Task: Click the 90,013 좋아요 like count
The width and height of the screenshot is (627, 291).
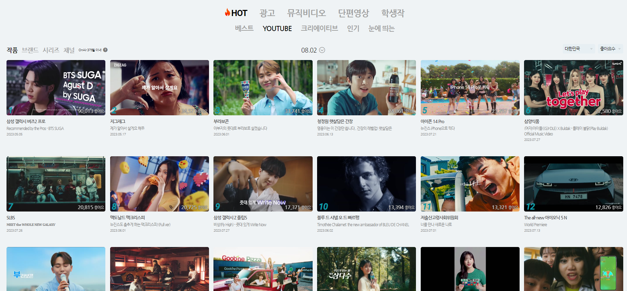Action: (x=91, y=111)
